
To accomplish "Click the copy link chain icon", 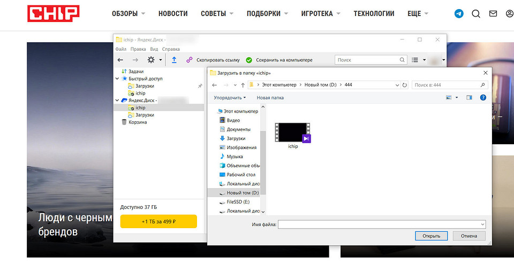I will [189, 60].
